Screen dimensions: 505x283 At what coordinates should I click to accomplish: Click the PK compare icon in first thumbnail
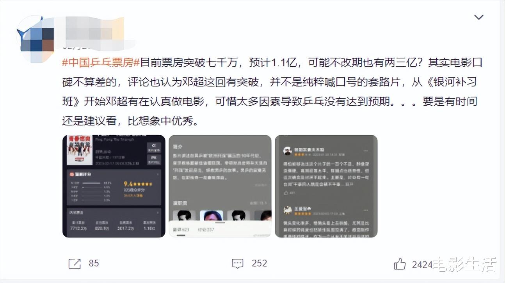click(x=154, y=159)
